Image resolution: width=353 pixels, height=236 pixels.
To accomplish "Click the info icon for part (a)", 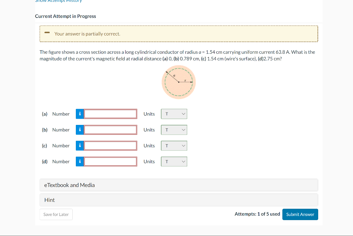I will pos(80,114).
